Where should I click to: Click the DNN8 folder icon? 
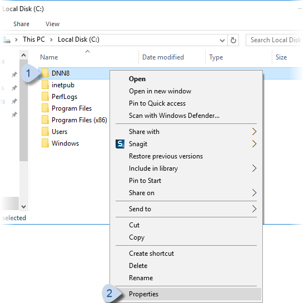coord(45,73)
